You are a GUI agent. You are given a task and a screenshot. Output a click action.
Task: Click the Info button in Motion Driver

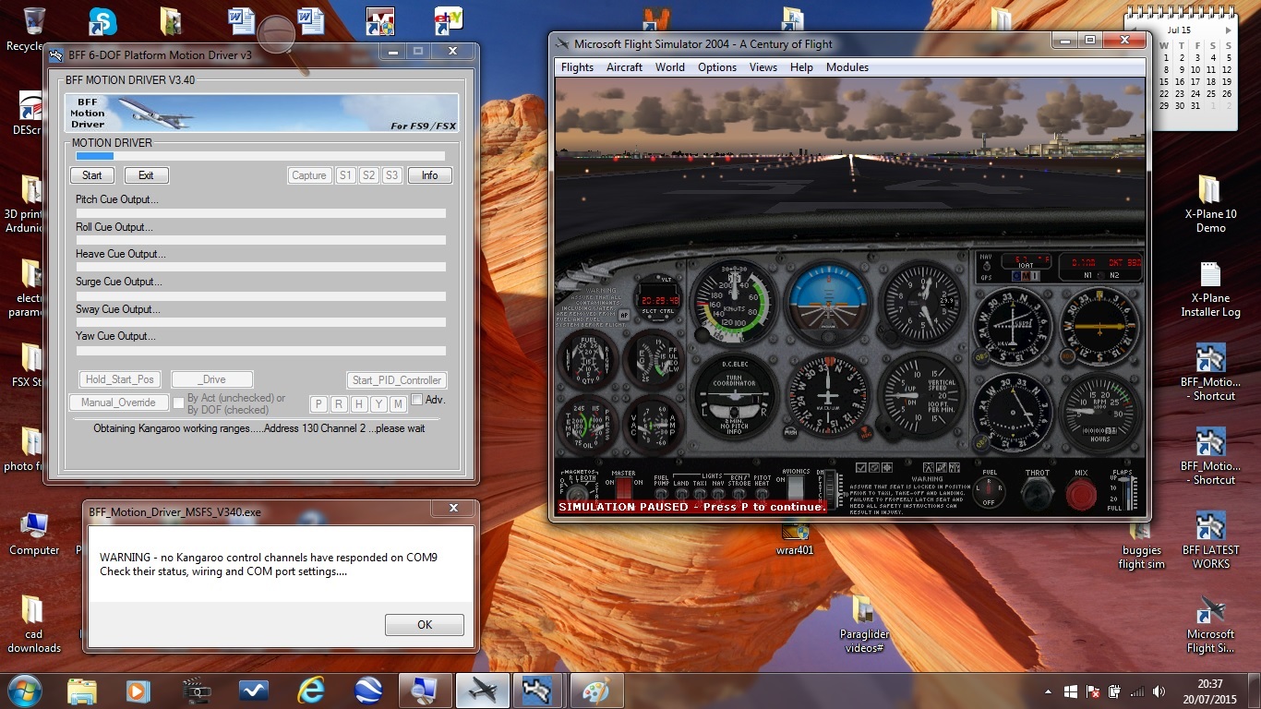[x=430, y=175]
